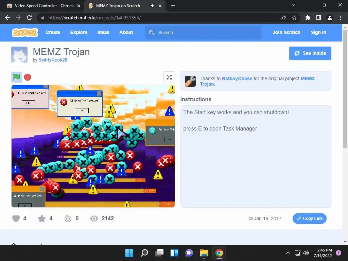Click the project stage player area
The height and width of the screenshot is (261, 348).
pos(93,146)
